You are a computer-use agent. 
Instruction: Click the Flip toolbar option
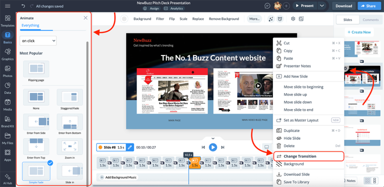(172, 19)
